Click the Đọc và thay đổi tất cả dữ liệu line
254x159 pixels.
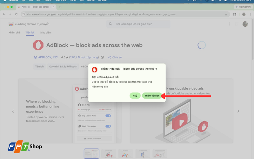(122, 82)
